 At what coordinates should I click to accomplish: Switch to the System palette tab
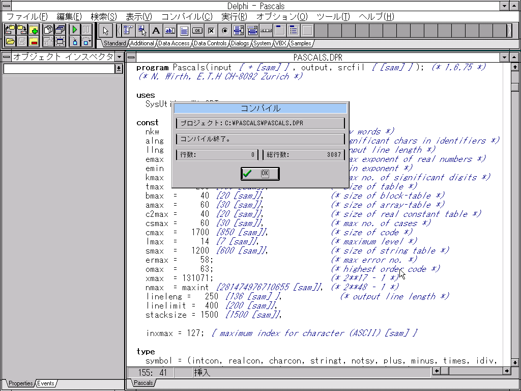tap(262, 43)
